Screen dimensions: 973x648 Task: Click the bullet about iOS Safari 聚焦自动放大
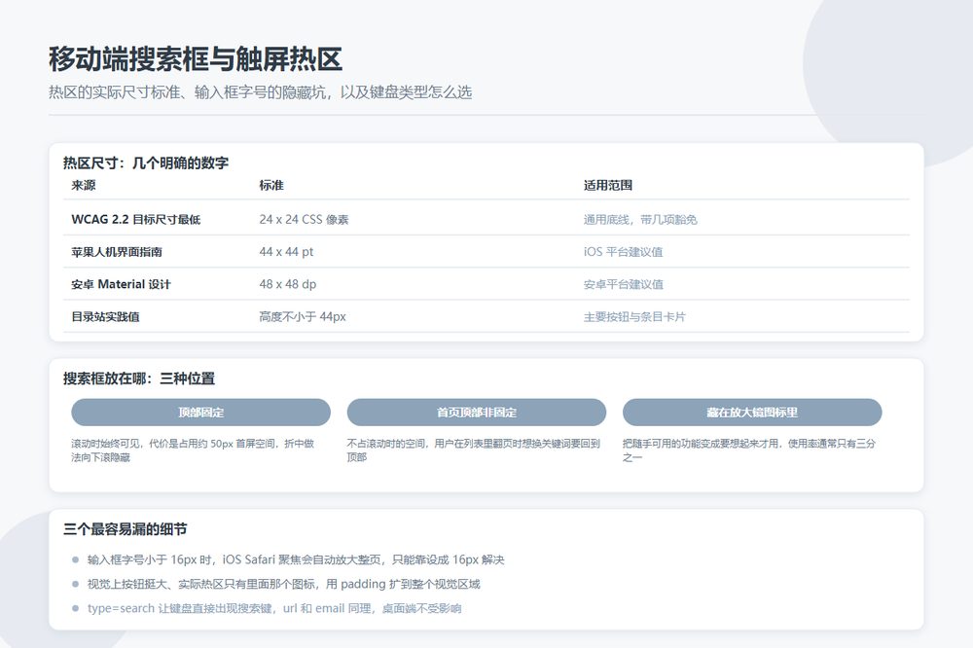point(296,559)
